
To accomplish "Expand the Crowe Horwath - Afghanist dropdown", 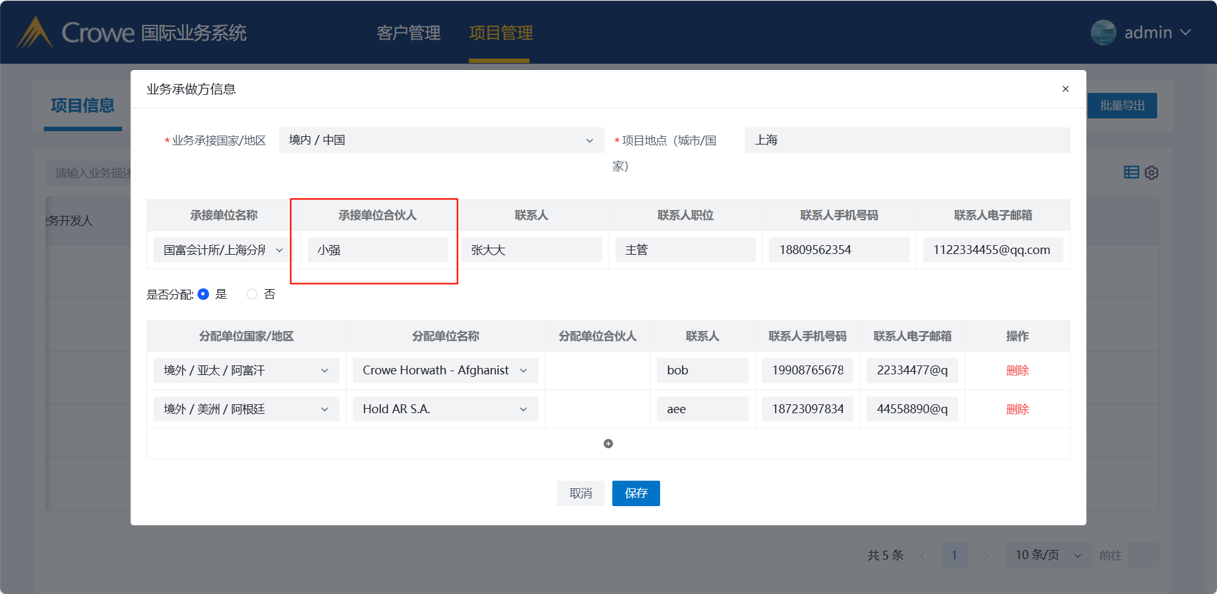I will [445, 371].
